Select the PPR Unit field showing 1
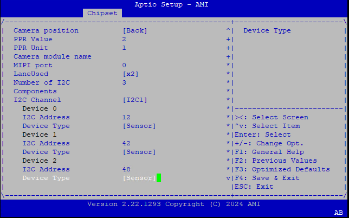The width and height of the screenshot is (349, 218). (x=124, y=48)
